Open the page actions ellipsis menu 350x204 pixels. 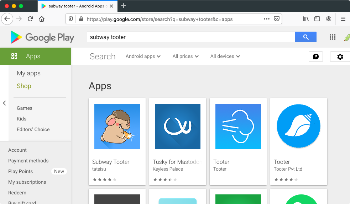click(x=267, y=19)
